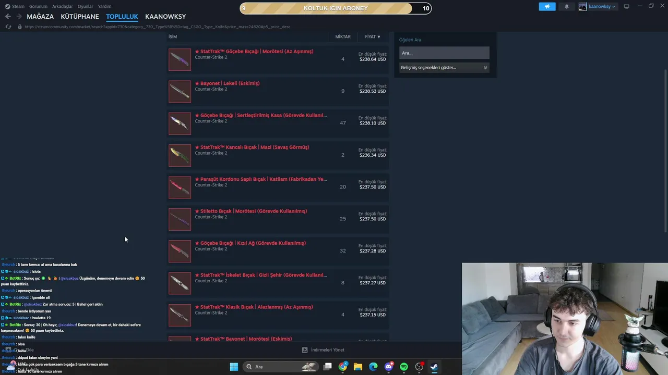Click the $237.28 USD price
Viewport: 668px width, 375px height.
[373, 251]
